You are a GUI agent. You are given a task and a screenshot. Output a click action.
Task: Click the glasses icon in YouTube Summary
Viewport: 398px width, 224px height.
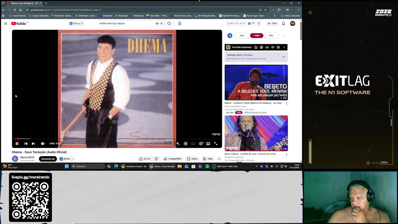(267, 47)
